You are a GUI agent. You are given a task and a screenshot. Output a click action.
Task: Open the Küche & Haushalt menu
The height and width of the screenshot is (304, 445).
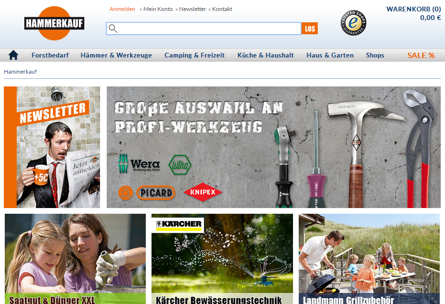(x=266, y=55)
